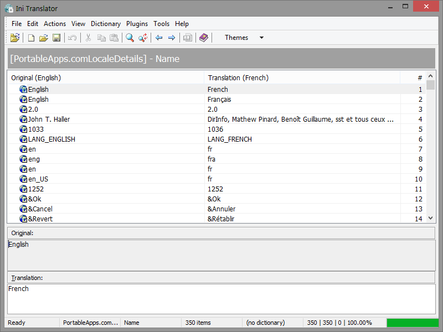Image resolution: width=443 pixels, height=332 pixels.
Task: Open the Themes dropdown
Action: [244, 38]
